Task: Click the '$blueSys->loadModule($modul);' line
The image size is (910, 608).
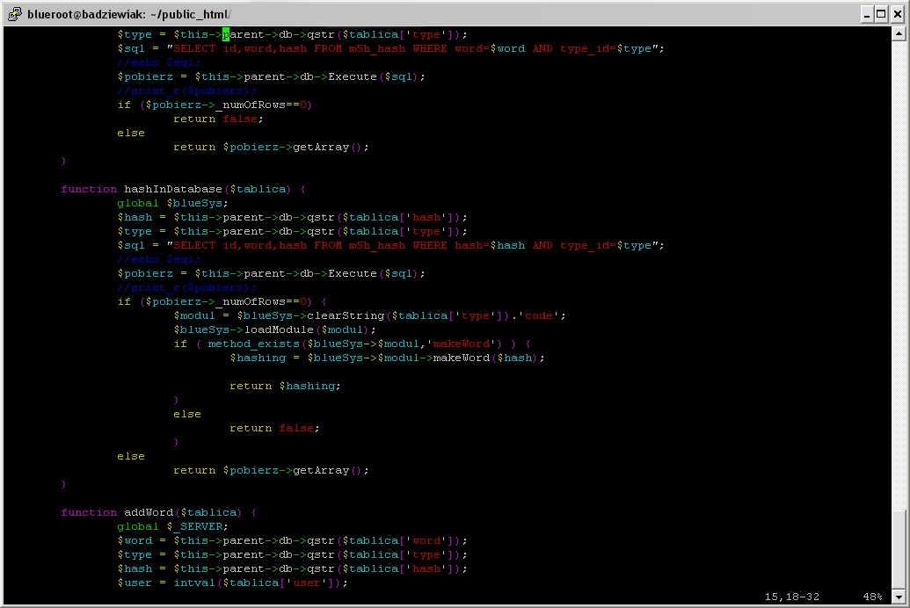Action: point(274,329)
